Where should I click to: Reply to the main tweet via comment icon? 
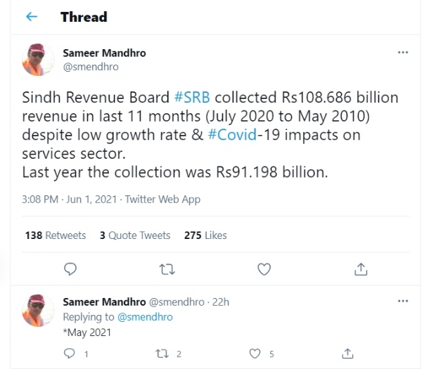click(70, 268)
